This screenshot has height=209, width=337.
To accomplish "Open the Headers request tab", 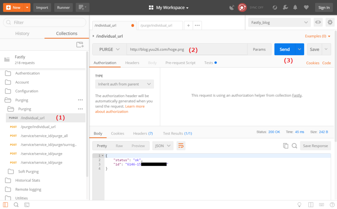I will point(132,63).
